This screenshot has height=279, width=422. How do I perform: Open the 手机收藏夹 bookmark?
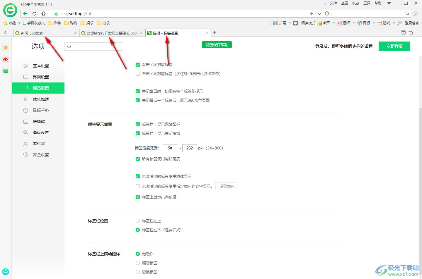tap(34, 23)
